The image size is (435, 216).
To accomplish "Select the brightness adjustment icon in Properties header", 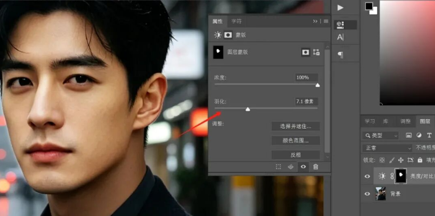I will pos(217,35).
